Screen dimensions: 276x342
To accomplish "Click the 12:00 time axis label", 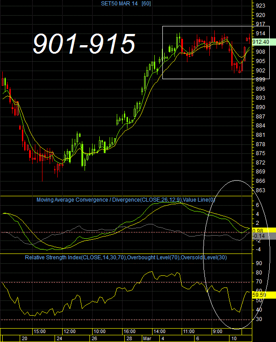I will [x=69, y=332].
